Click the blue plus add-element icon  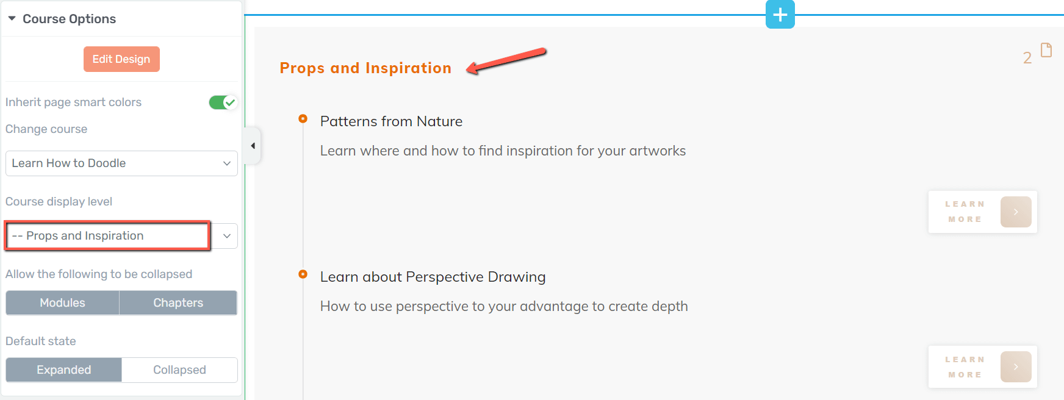(780, 14)
